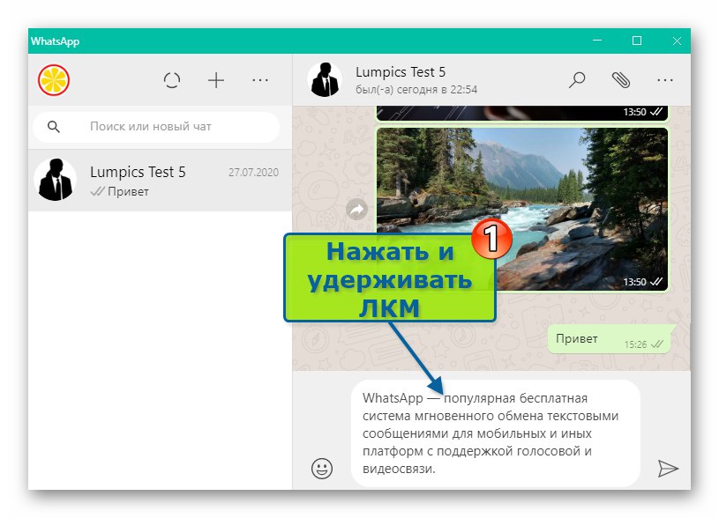Close the WhatsApp window
The width and height of the screenshot is (719, 518).
(x=677, y=41)
